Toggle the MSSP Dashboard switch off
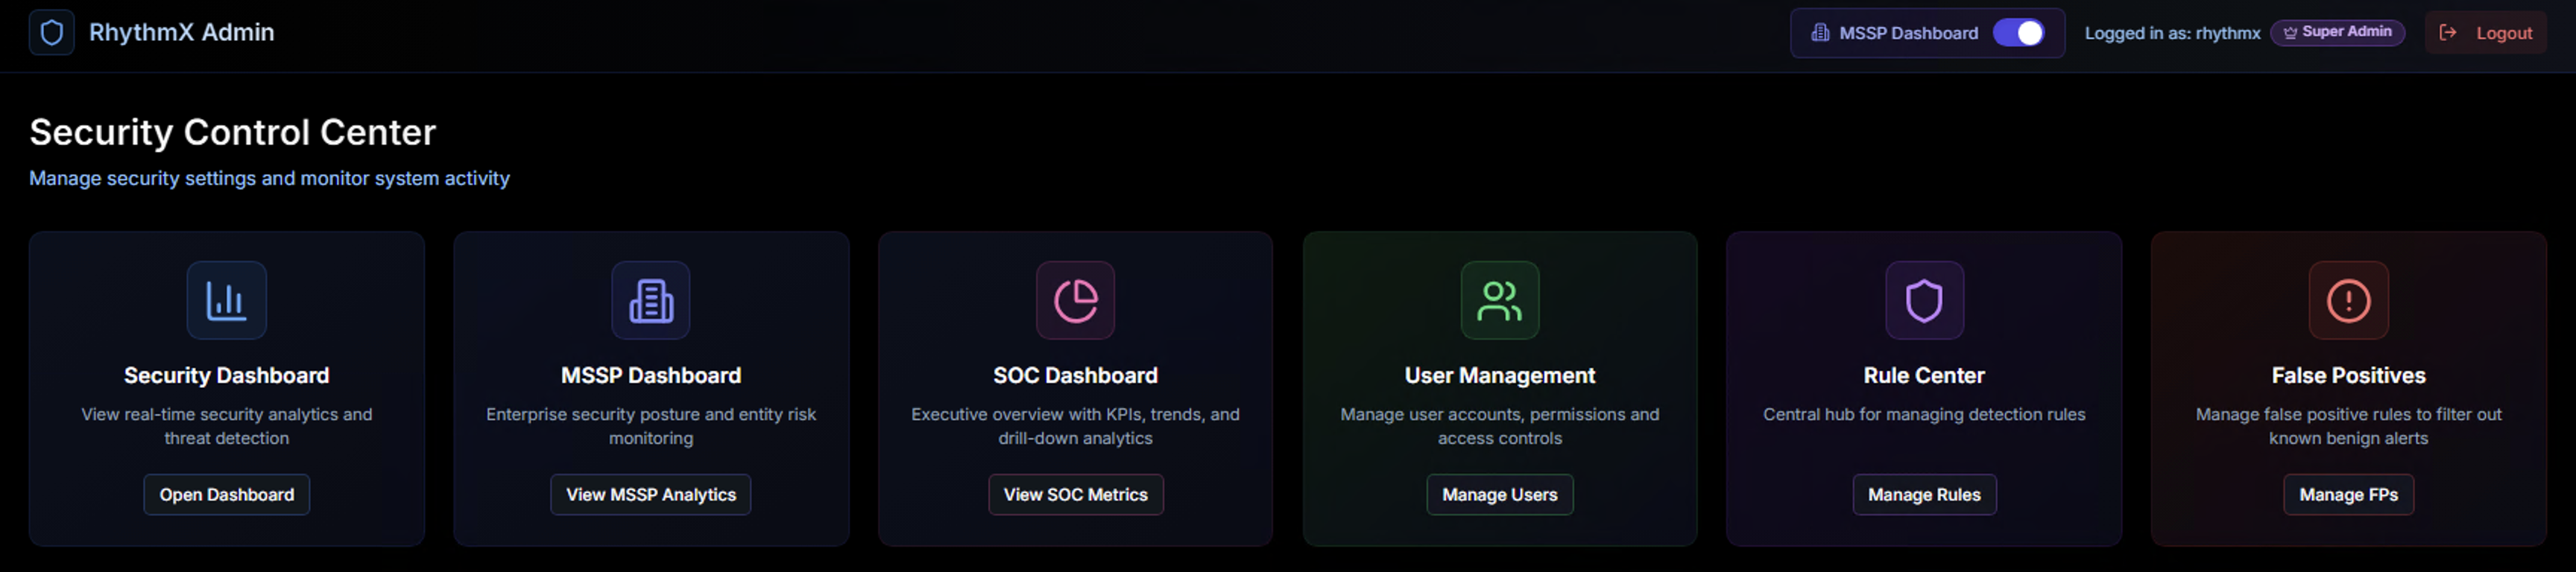Screen dimensions: 2576x572 click(x=2018, y=33)
